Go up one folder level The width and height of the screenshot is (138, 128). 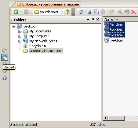67,12
